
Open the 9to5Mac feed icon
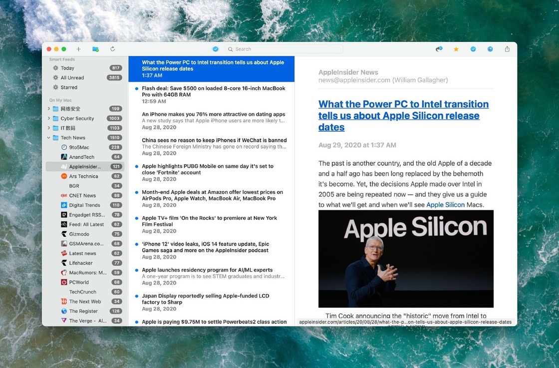click(x=64, y=147)
